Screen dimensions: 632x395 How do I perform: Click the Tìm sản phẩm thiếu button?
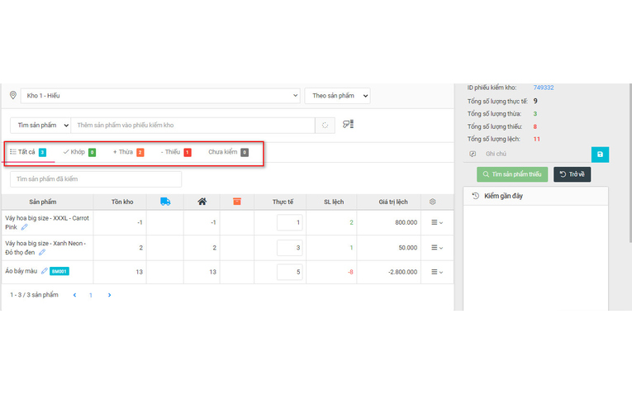pos(512,174)
